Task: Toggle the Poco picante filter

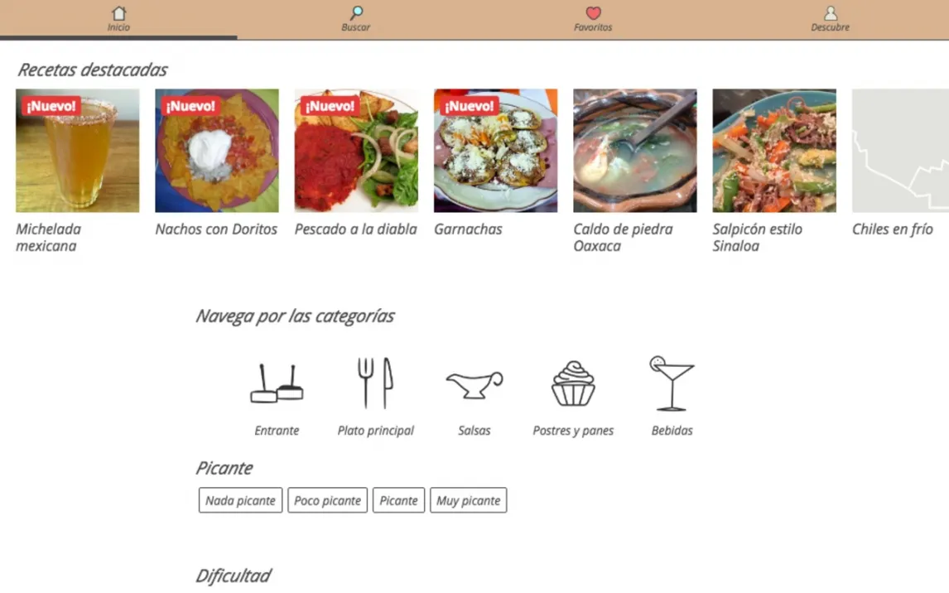Action: (327, 500)
